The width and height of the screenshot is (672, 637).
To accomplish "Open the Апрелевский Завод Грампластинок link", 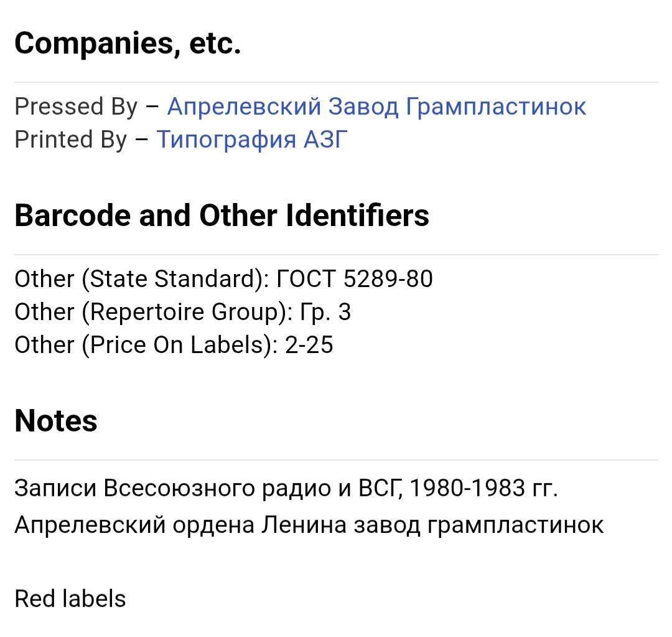I will pos(376,106).
